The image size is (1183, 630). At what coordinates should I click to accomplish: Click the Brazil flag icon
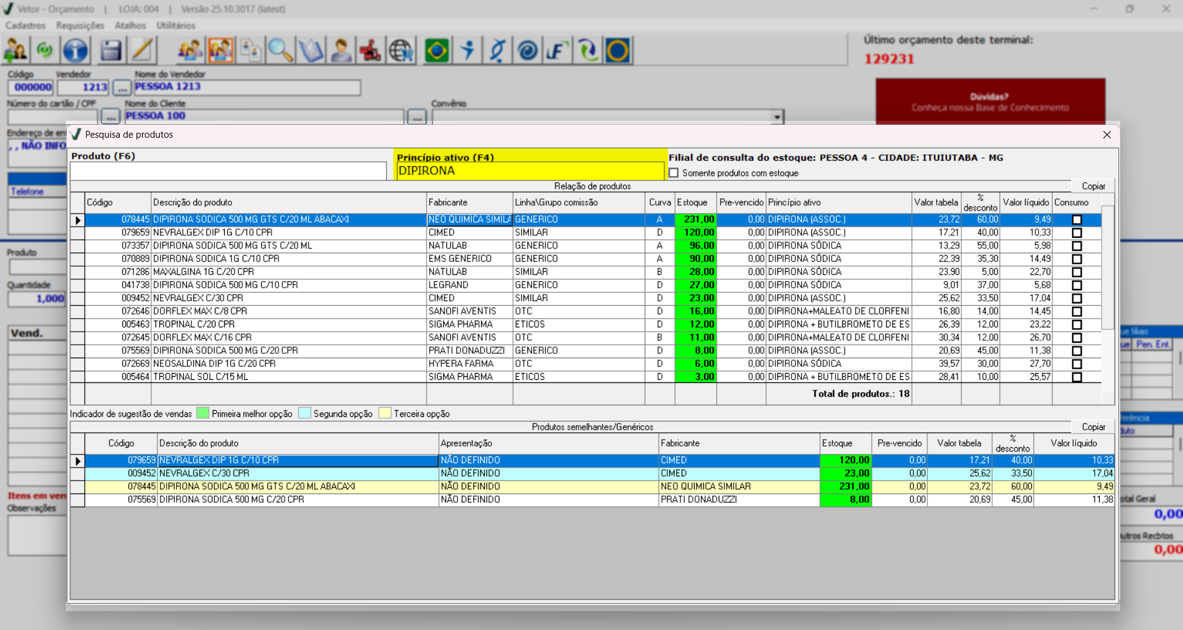(x=437, y=51)
